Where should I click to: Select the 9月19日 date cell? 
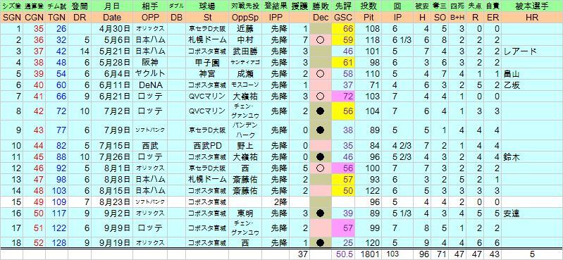112,242
